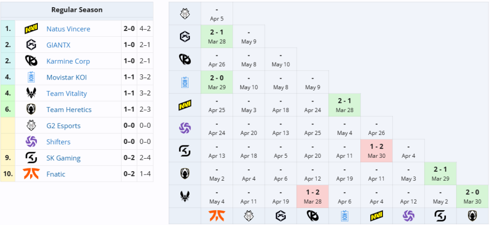Open the Natus Vincere team link
The image size is (490, 225).
pyautogui.click(x=68, y=29)
